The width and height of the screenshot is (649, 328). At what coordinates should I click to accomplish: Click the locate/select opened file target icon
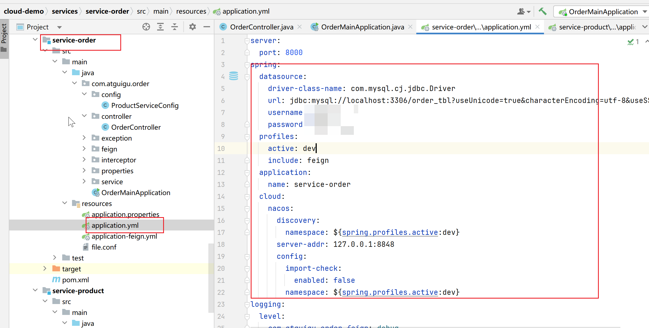point(146,27)
